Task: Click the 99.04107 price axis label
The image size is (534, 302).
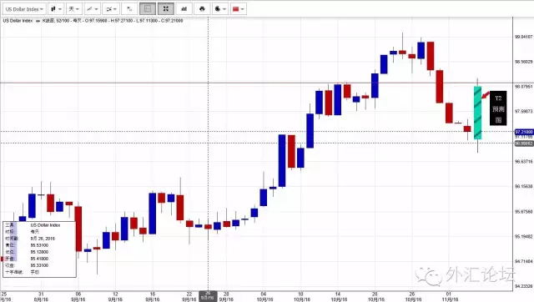Action: click(523, 37)
